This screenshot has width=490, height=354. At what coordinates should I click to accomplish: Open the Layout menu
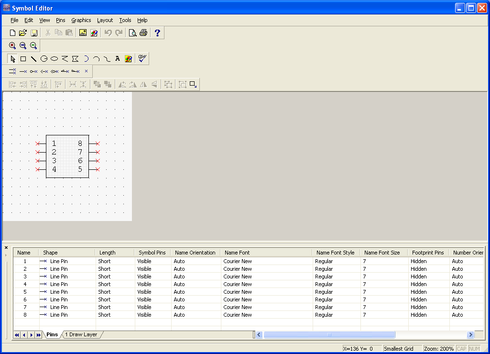105,20
